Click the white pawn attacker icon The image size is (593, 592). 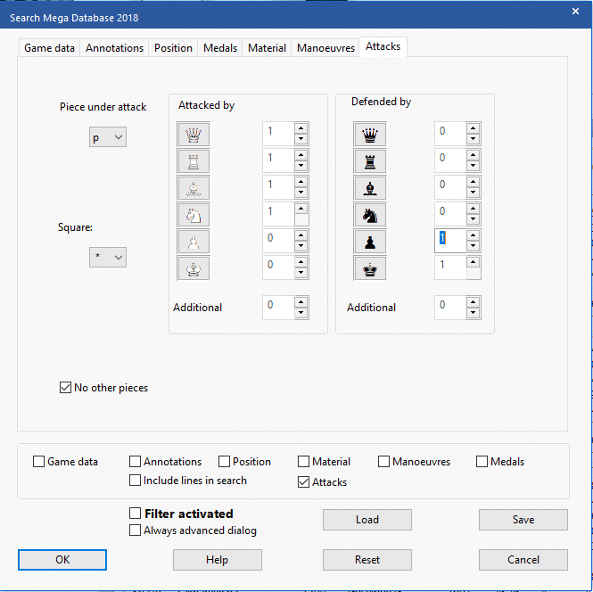click(194, 242)
